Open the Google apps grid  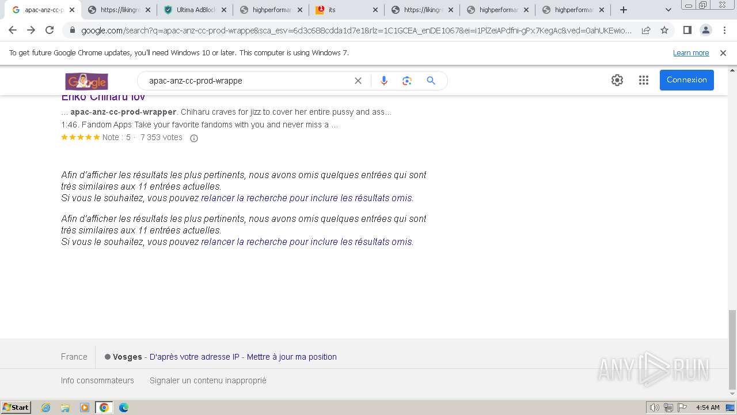(x=644, y=80)
